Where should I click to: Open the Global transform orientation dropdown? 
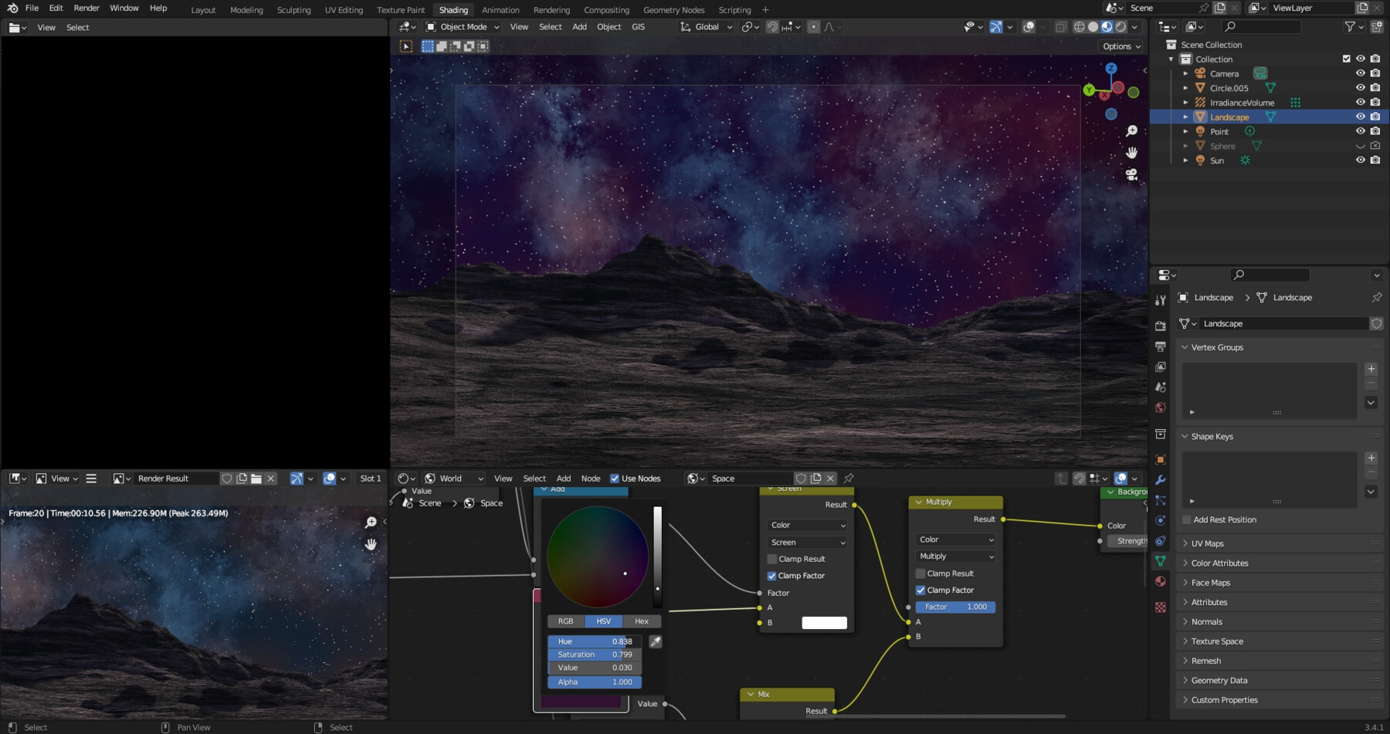click(706, 27)
